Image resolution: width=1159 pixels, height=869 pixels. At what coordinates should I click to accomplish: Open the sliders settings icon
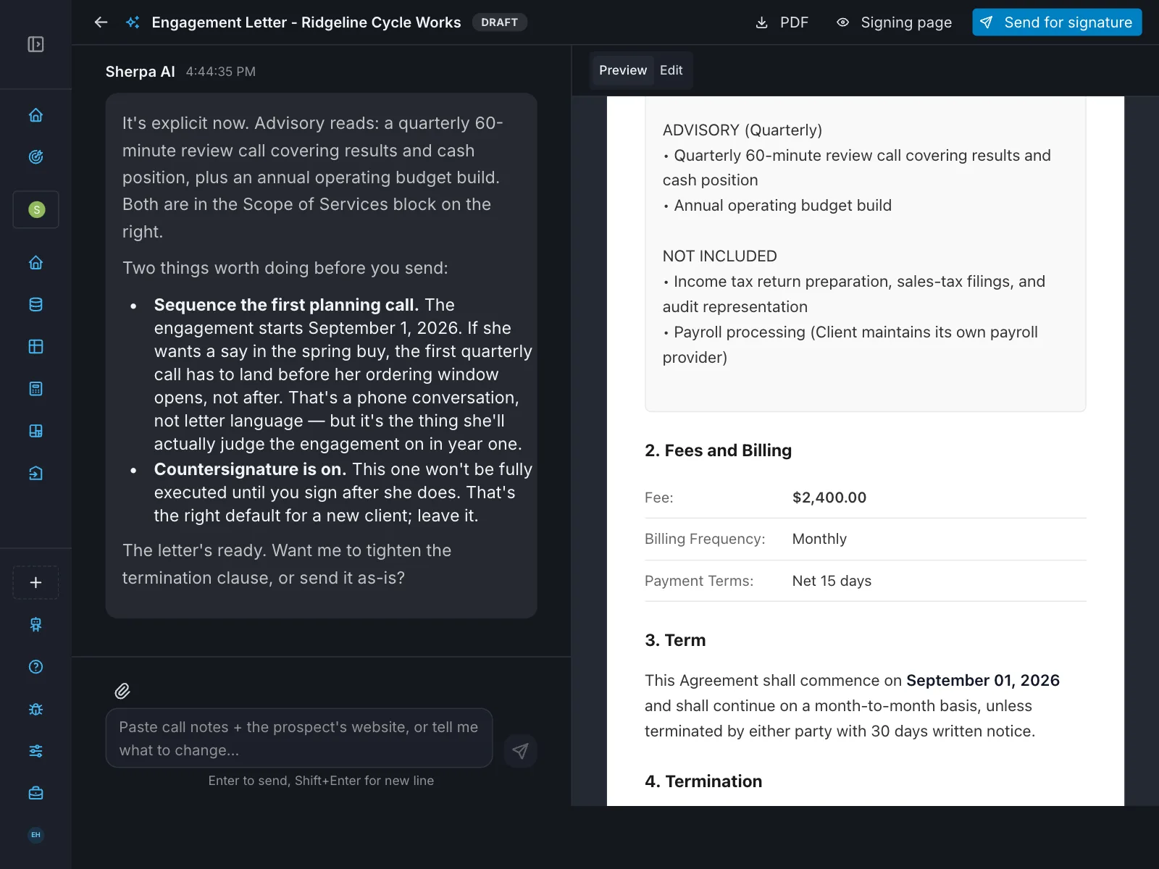tap(35, 751)
